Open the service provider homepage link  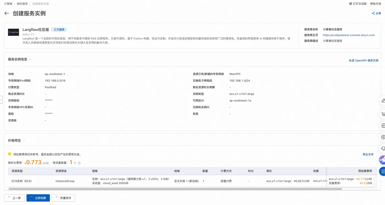(x=349, y=35)
